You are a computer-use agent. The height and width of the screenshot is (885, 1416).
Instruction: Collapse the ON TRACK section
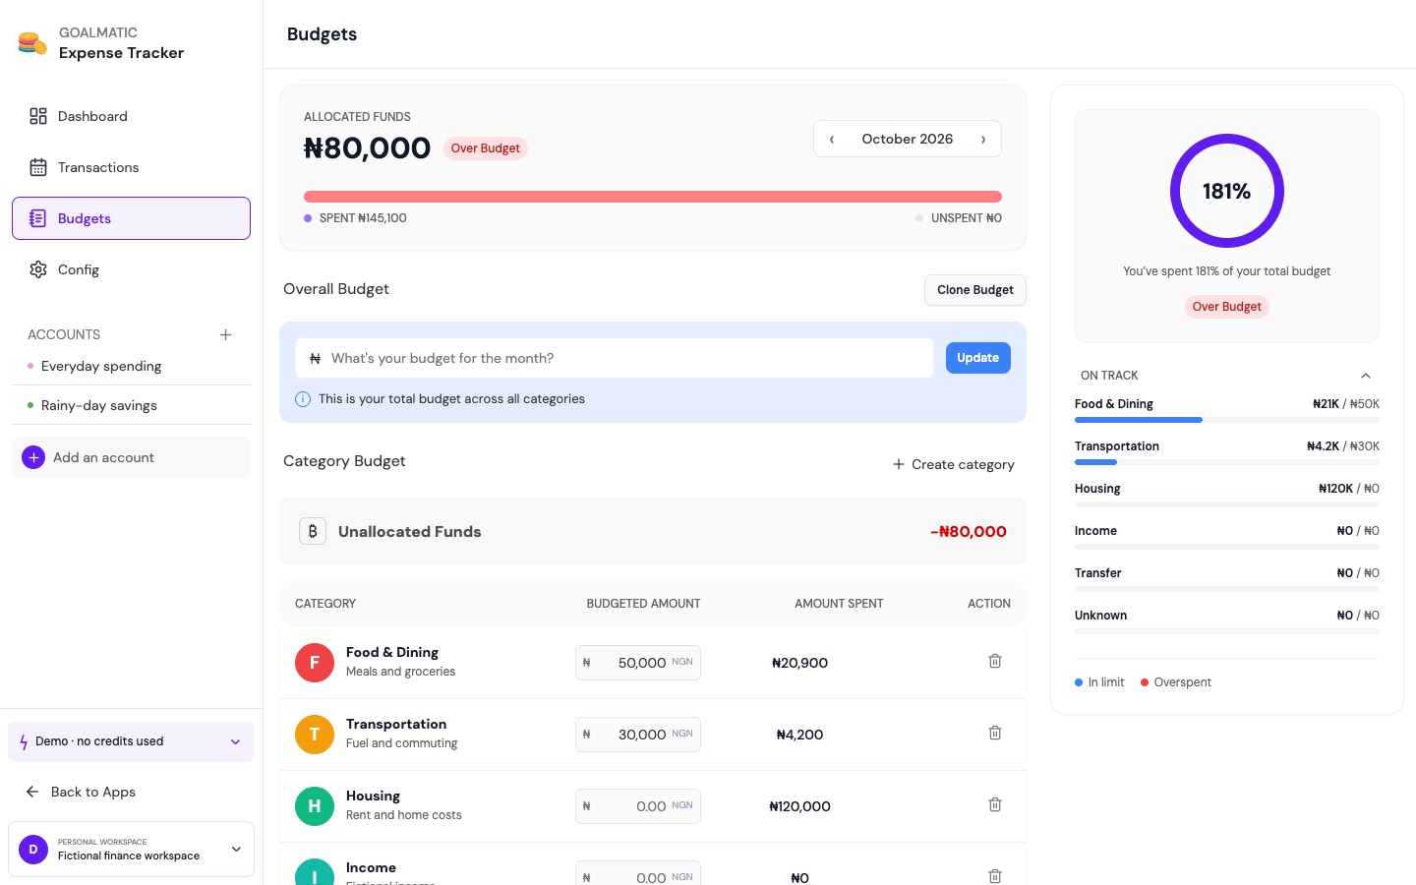point(1366,376)
